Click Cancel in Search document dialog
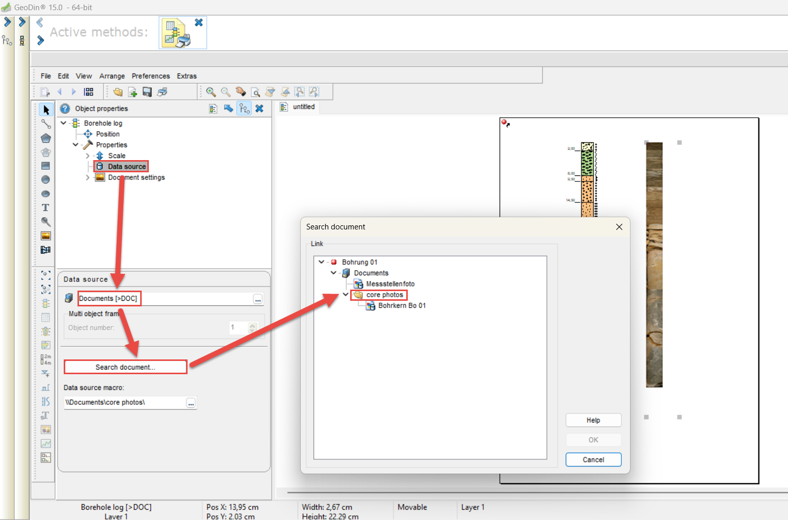 (593, 459)
